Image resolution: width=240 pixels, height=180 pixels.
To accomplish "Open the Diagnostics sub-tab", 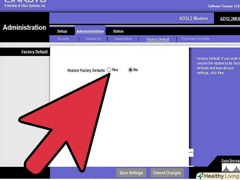I will (x=123, y=39).
